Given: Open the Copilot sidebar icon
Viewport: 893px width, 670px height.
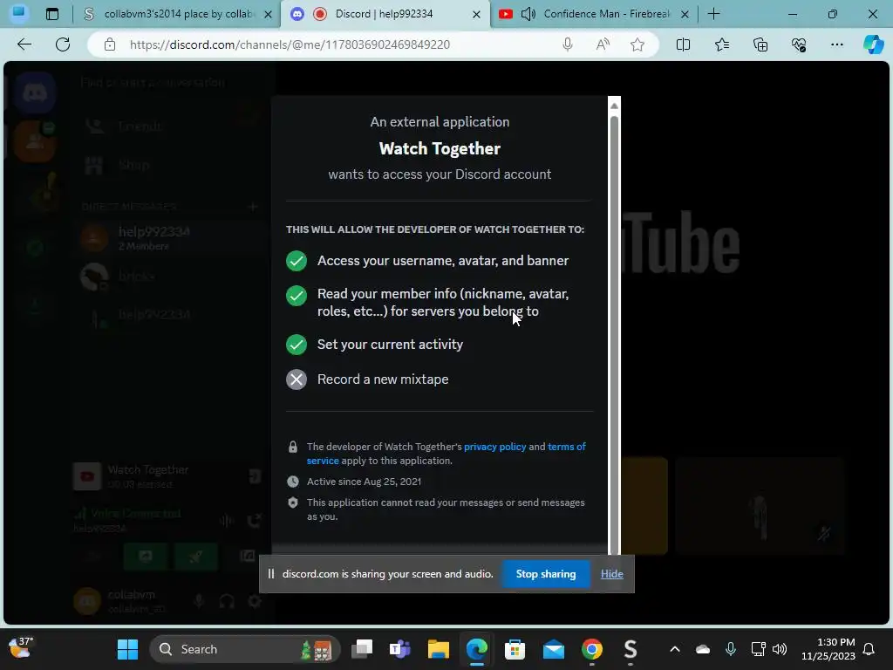Looking at the screenshot, I should [873, 44].
